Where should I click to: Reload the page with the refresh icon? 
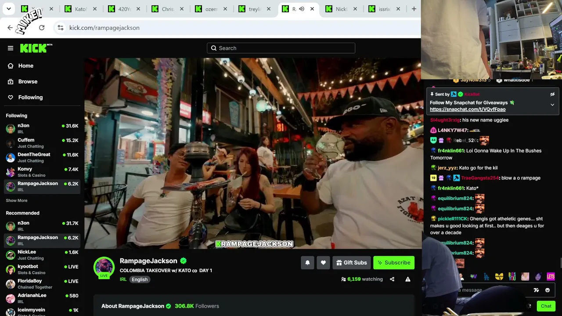coord(42,28)
